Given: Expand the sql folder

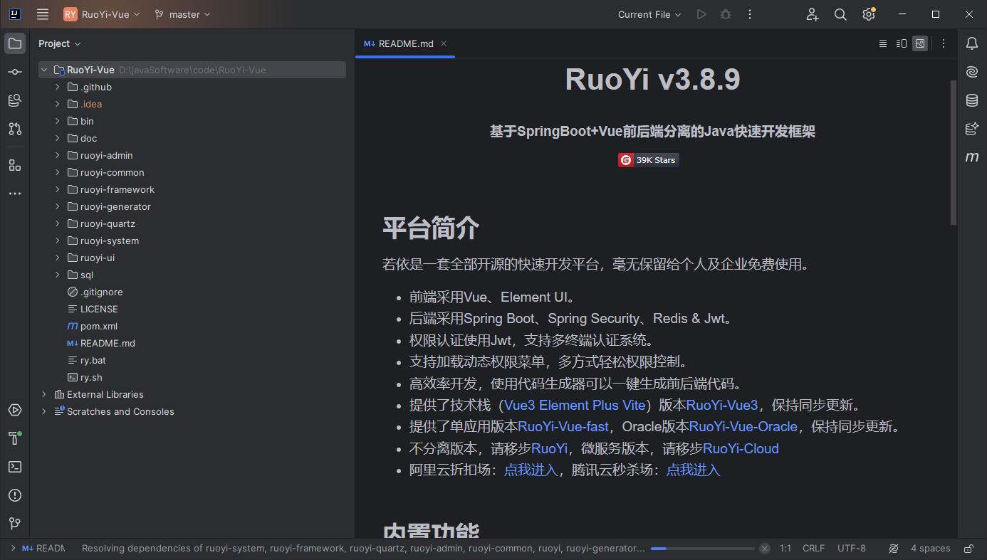Looking at the screenshot, I should pyautogui.click(x=58, y=275).
